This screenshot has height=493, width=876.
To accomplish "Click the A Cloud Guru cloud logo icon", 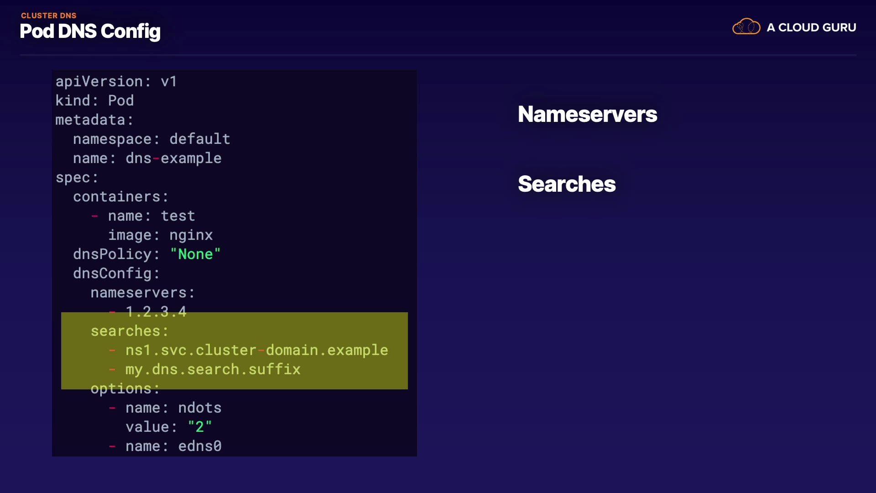I will pyautogui.click(x=746, y=27).
